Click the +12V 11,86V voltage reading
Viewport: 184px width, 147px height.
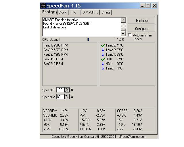[56, 129]
